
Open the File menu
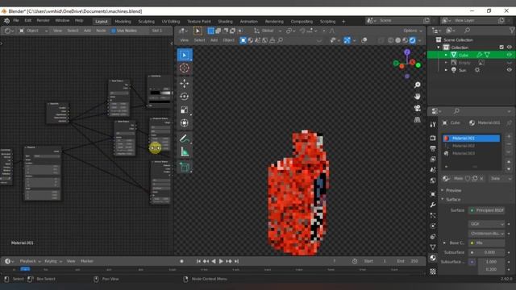[x=16, y=21]
